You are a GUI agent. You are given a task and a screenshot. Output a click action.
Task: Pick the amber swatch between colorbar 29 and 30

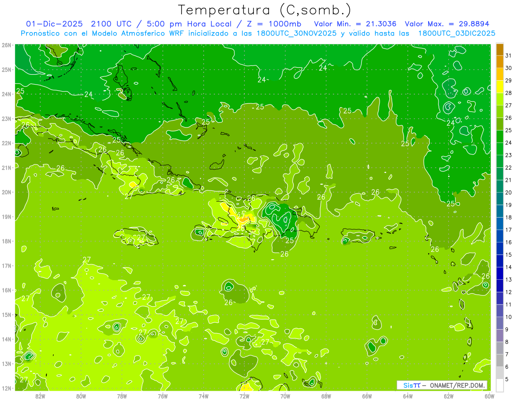(x=500, y=75)
